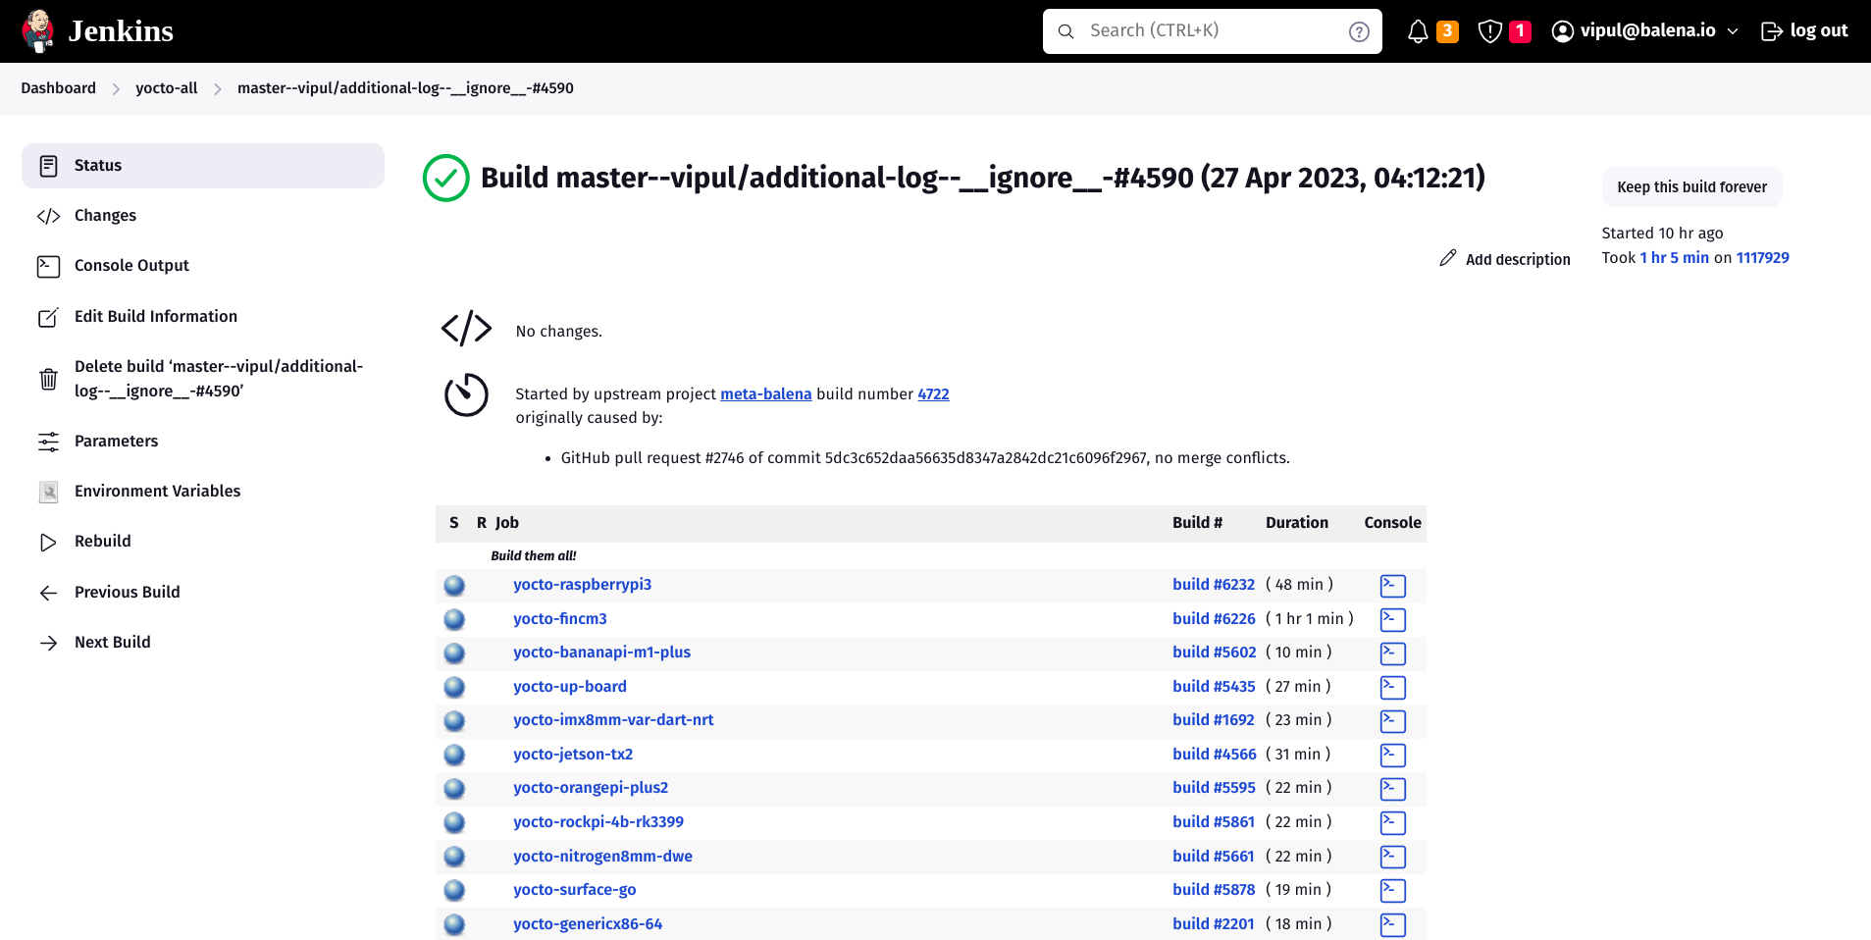Open console icon for yocto-imx8mm-var-dart-nrt
Viewport: 1871px width, 940px height.
1393,721
